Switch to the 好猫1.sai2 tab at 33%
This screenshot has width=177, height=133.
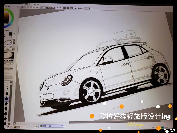pyautogui.click(x=26, y=127)
